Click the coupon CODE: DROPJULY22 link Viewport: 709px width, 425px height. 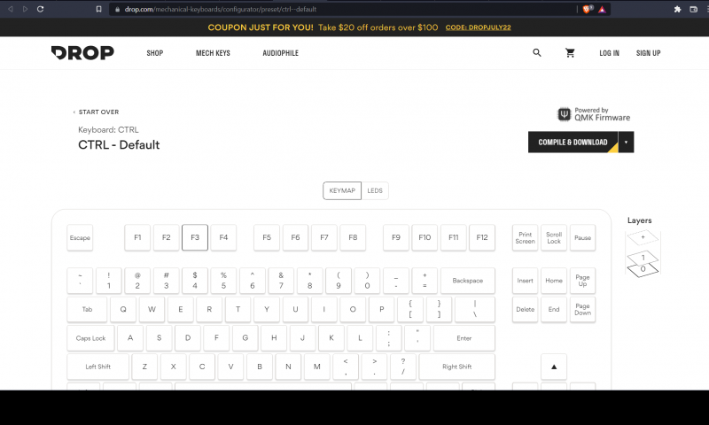tap(478, 27)
